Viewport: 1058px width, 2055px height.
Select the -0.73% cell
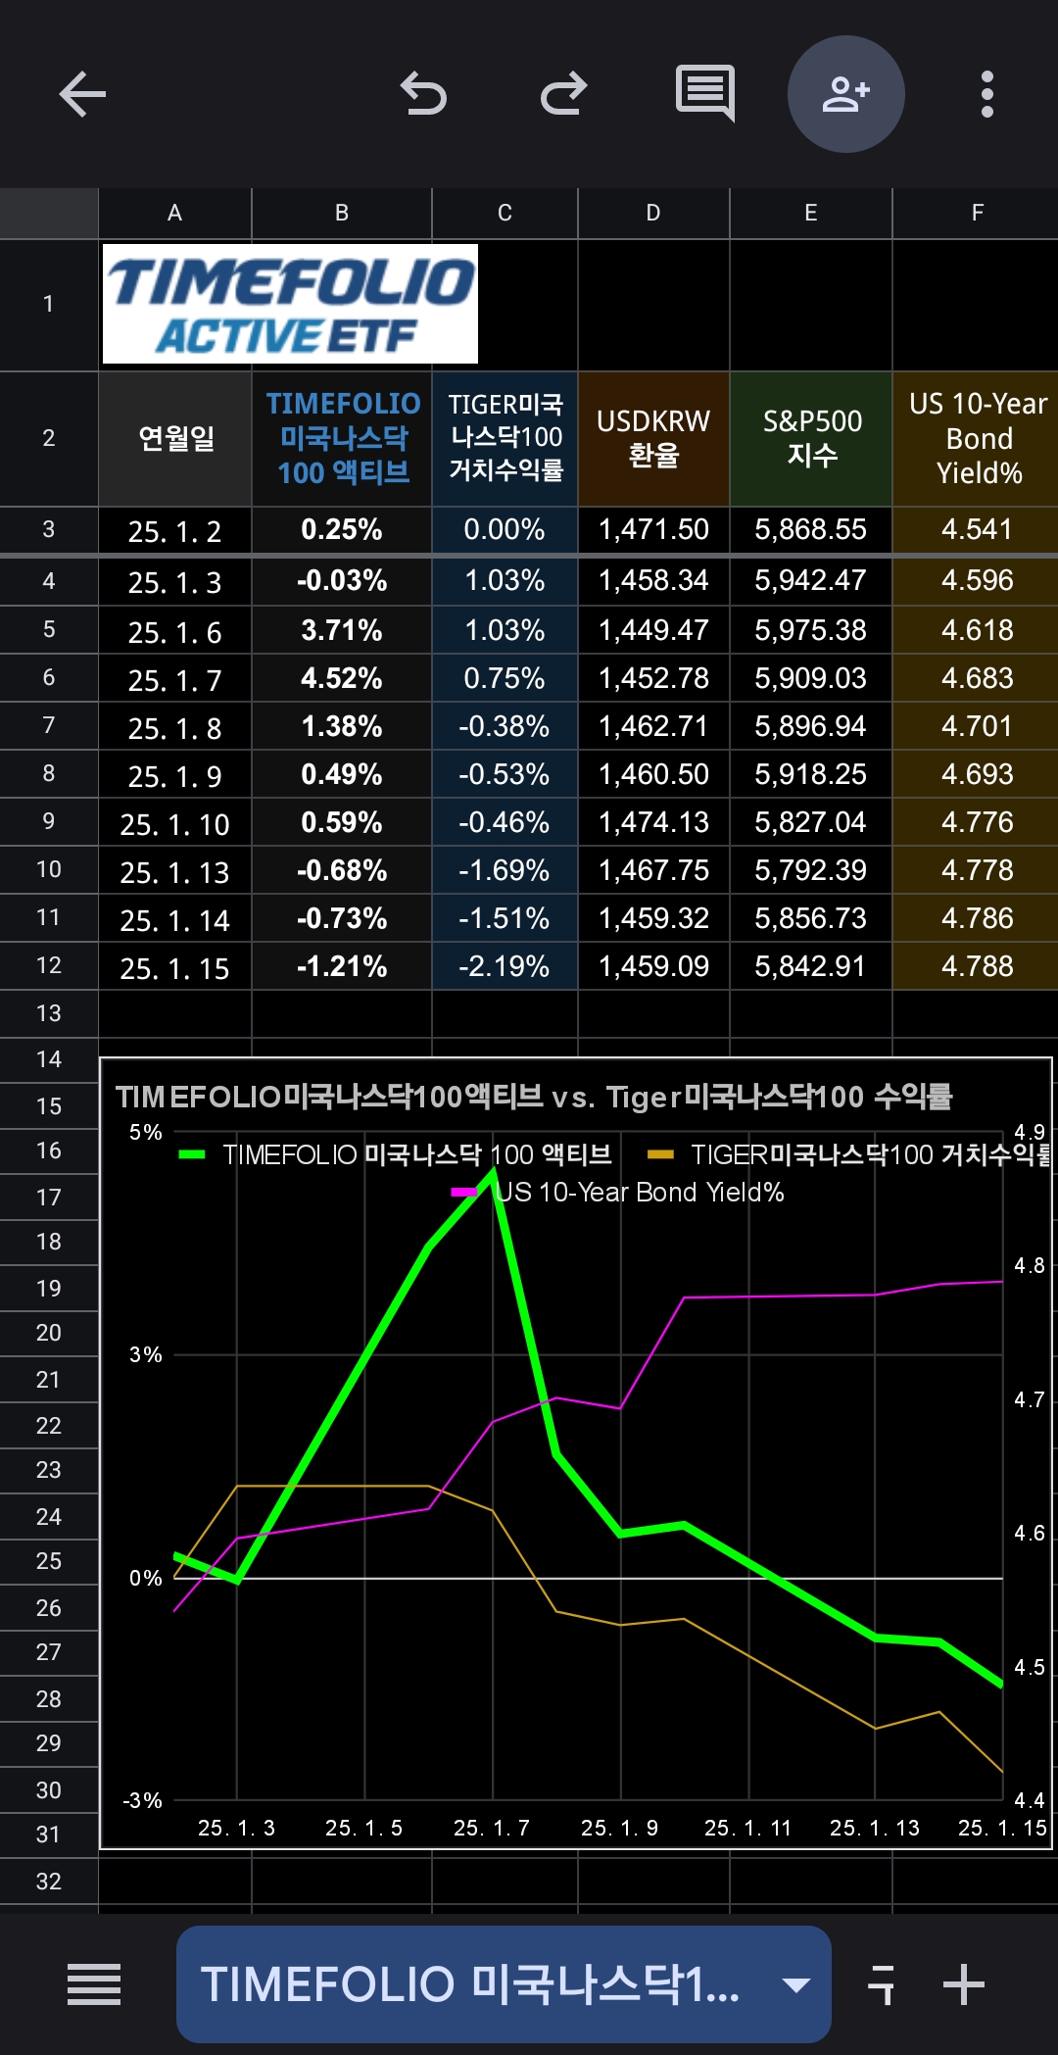[x=342, y=918]
